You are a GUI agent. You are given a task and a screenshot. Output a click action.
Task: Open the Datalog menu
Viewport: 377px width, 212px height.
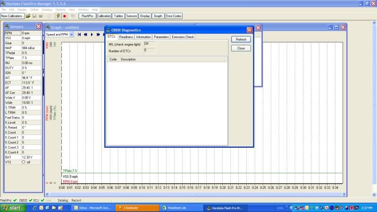tap(47, 9)
